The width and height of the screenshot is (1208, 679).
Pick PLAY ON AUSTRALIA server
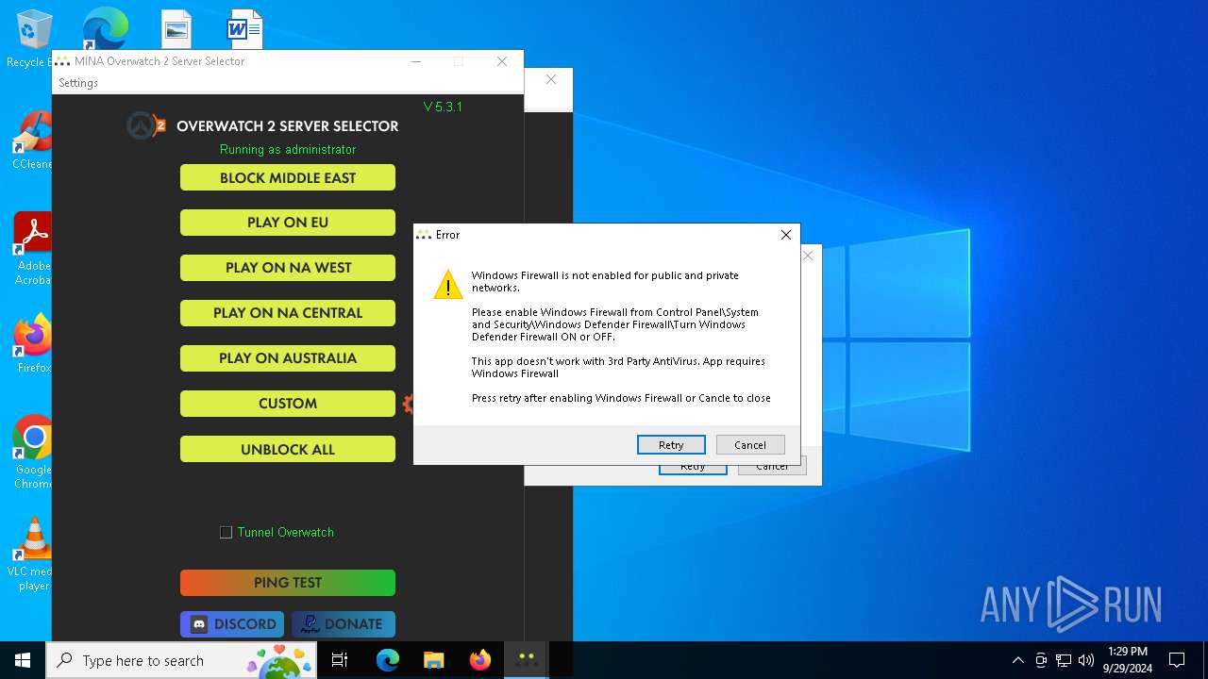click(x=288, y=358)
